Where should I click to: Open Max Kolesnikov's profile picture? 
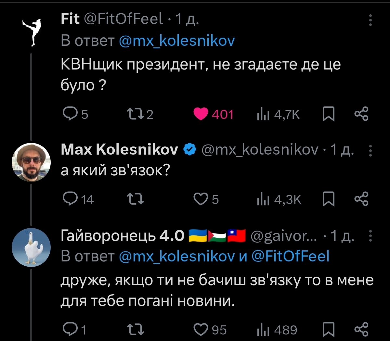[x=31, y=161]
